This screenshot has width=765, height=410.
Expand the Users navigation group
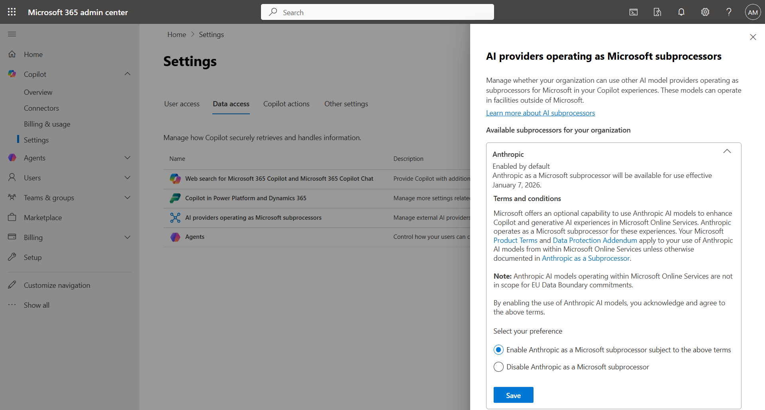tap(127, 178)
